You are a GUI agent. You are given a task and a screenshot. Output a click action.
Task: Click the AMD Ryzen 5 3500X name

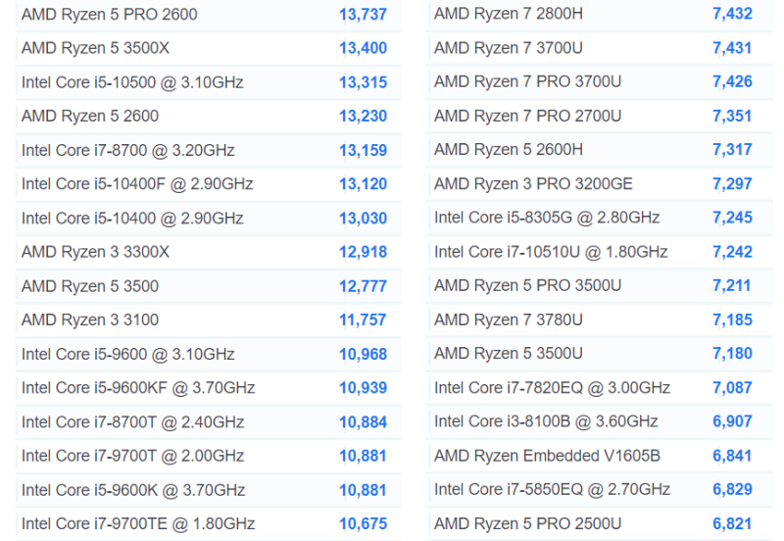click(95, 48)
